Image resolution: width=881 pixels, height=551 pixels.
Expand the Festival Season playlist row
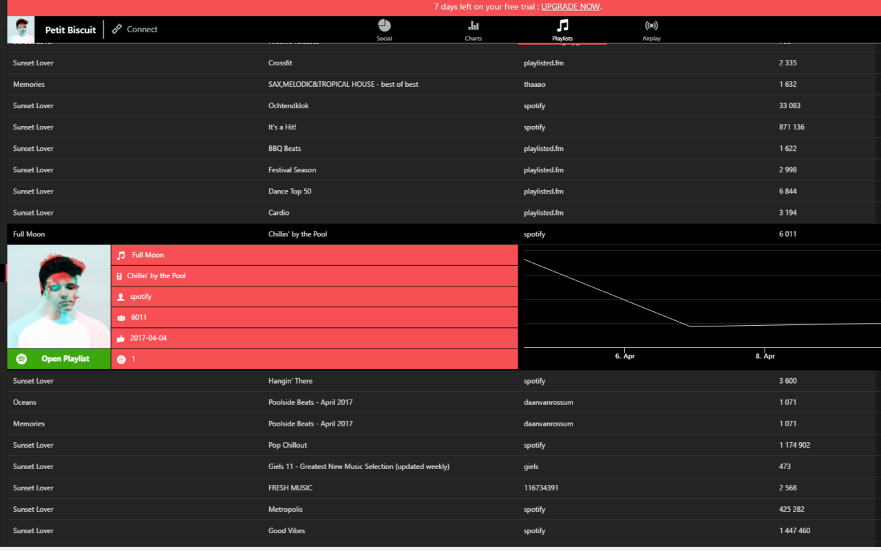pyautogui.click(x=444, y=169)
